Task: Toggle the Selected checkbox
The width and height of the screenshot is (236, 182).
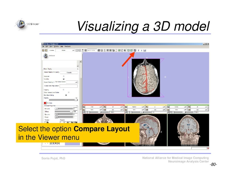Action: [64, 76]
